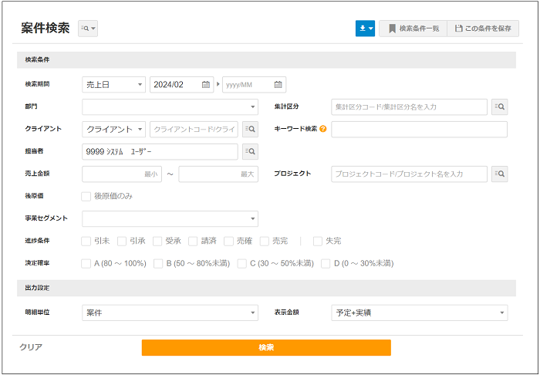Click the blue download button
Screen dimensions: 540x375
coord(365,29)
